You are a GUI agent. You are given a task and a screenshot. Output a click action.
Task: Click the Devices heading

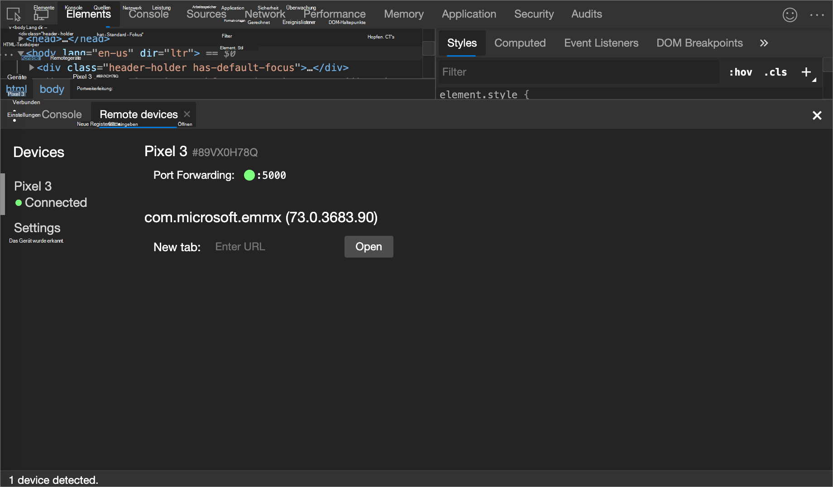39,152
